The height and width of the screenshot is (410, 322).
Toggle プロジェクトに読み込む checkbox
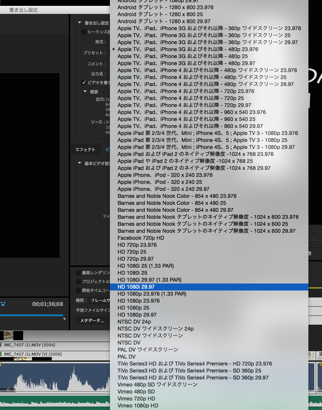[x=78, y=282]
